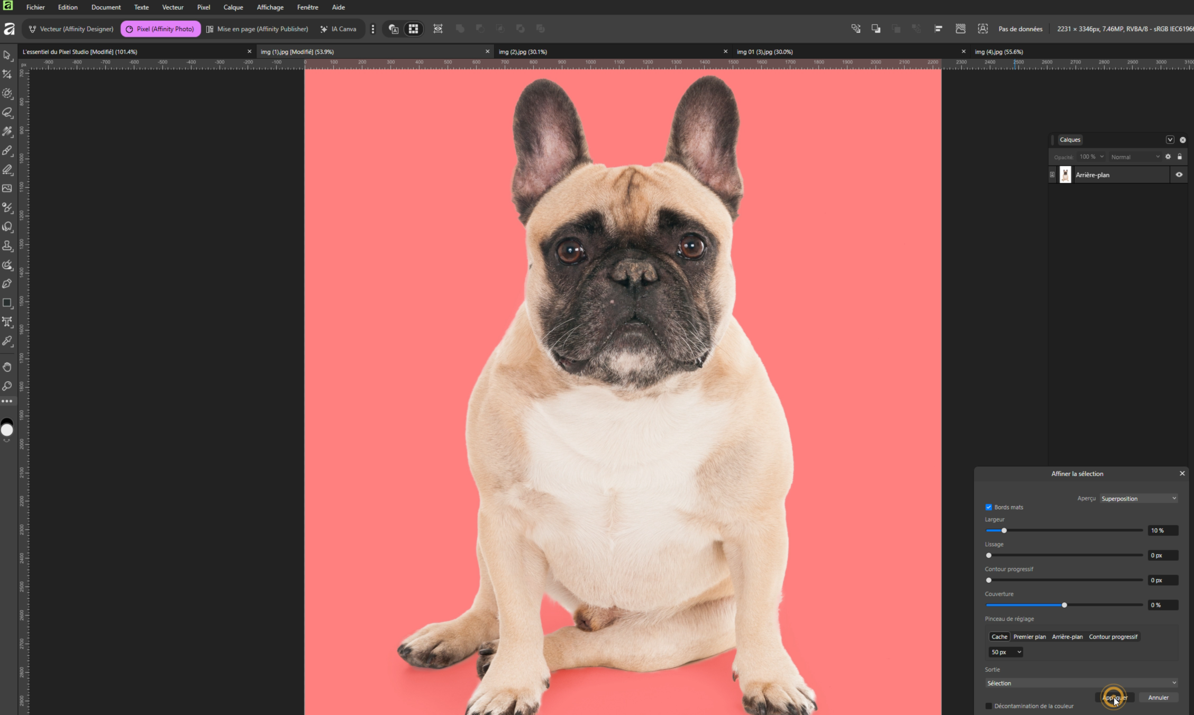Select the Pen tool
The width and height of the screenshot is (1194, 715).
click(7, 284)
